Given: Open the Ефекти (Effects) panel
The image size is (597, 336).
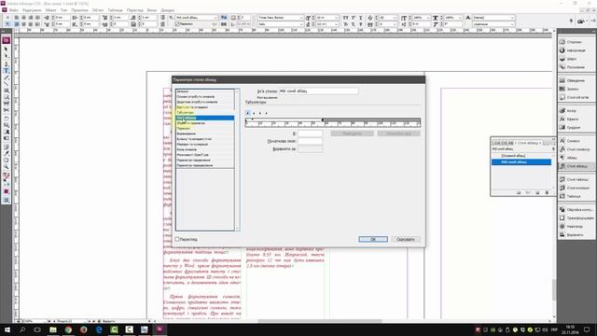Looking at the screenshot, I should 576,119.
